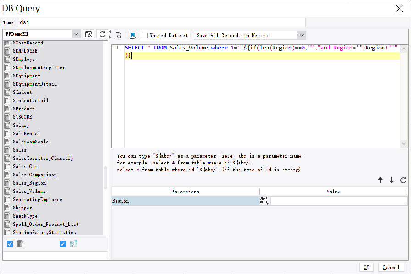Viewport: 411px width, 274px height.
Task: Select the SEmploye table
Action: [24, 59]
